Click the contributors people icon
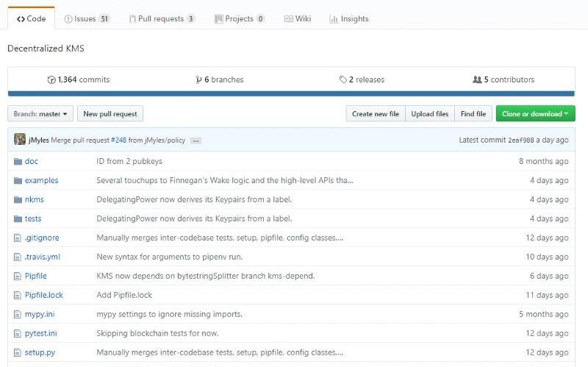This screenshot has width=588, height=367. pos(477,79)
